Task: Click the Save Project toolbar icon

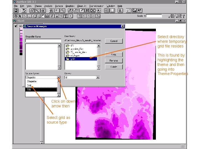Action: [x=16, y=10]
